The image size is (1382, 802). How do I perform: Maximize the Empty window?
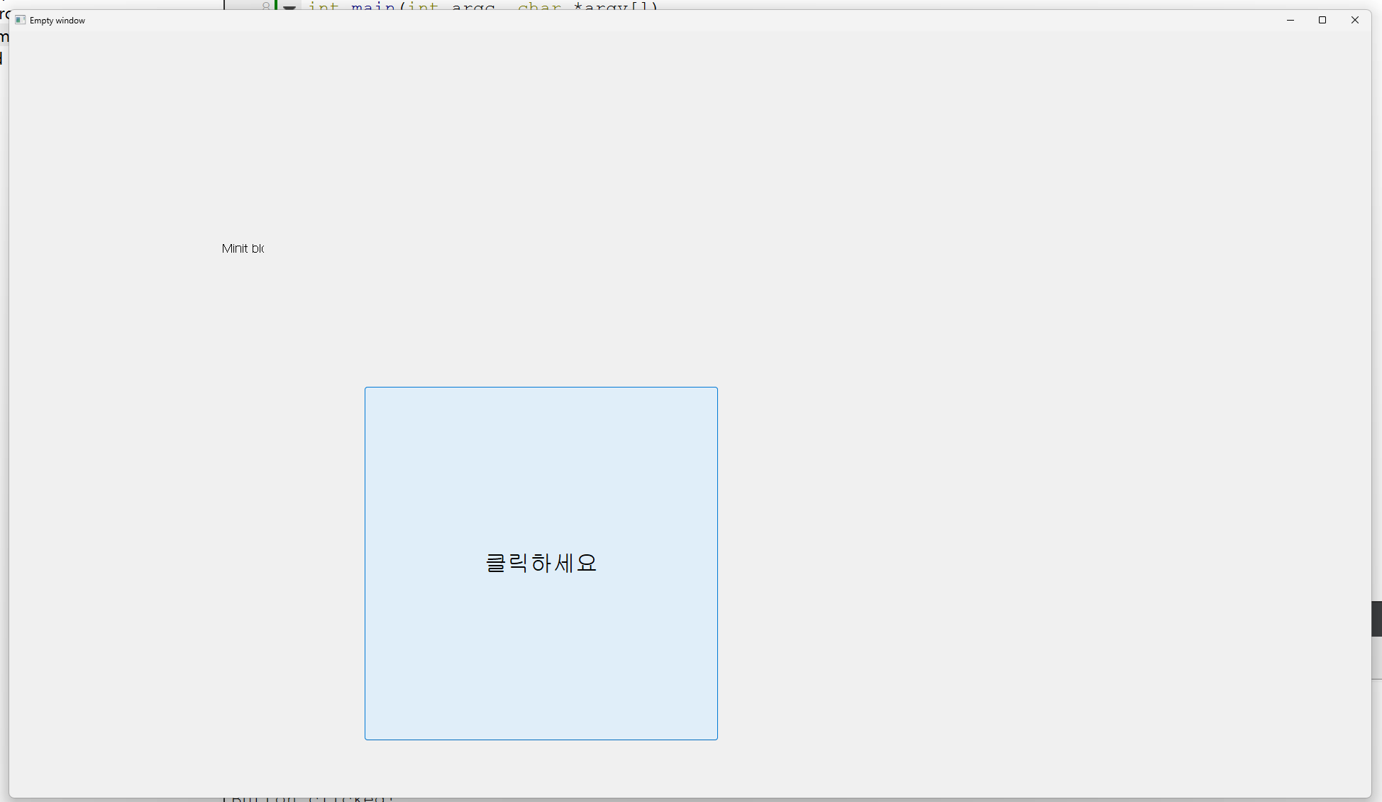click(1322, 20)
